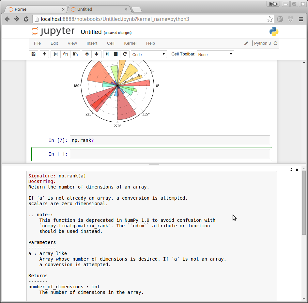Open the cell type Code dropdown
The image size is (308, 303).
click(x=149, y=54)
